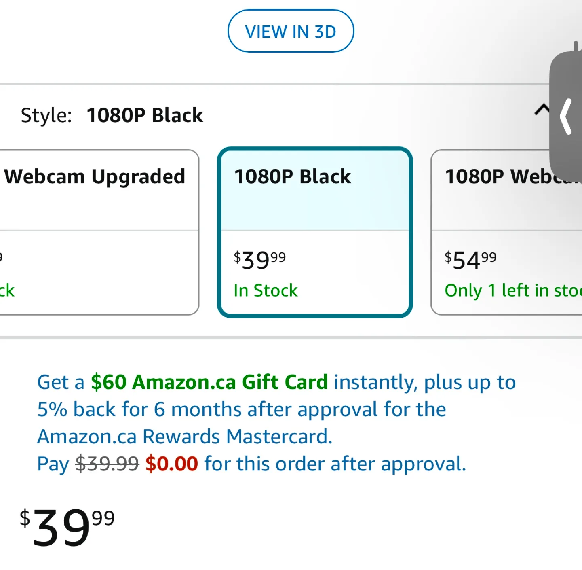Click the Amazon.ca Rewards Mastercard text
This screenshot has width=582, height=570.
[x=185, y=437]
